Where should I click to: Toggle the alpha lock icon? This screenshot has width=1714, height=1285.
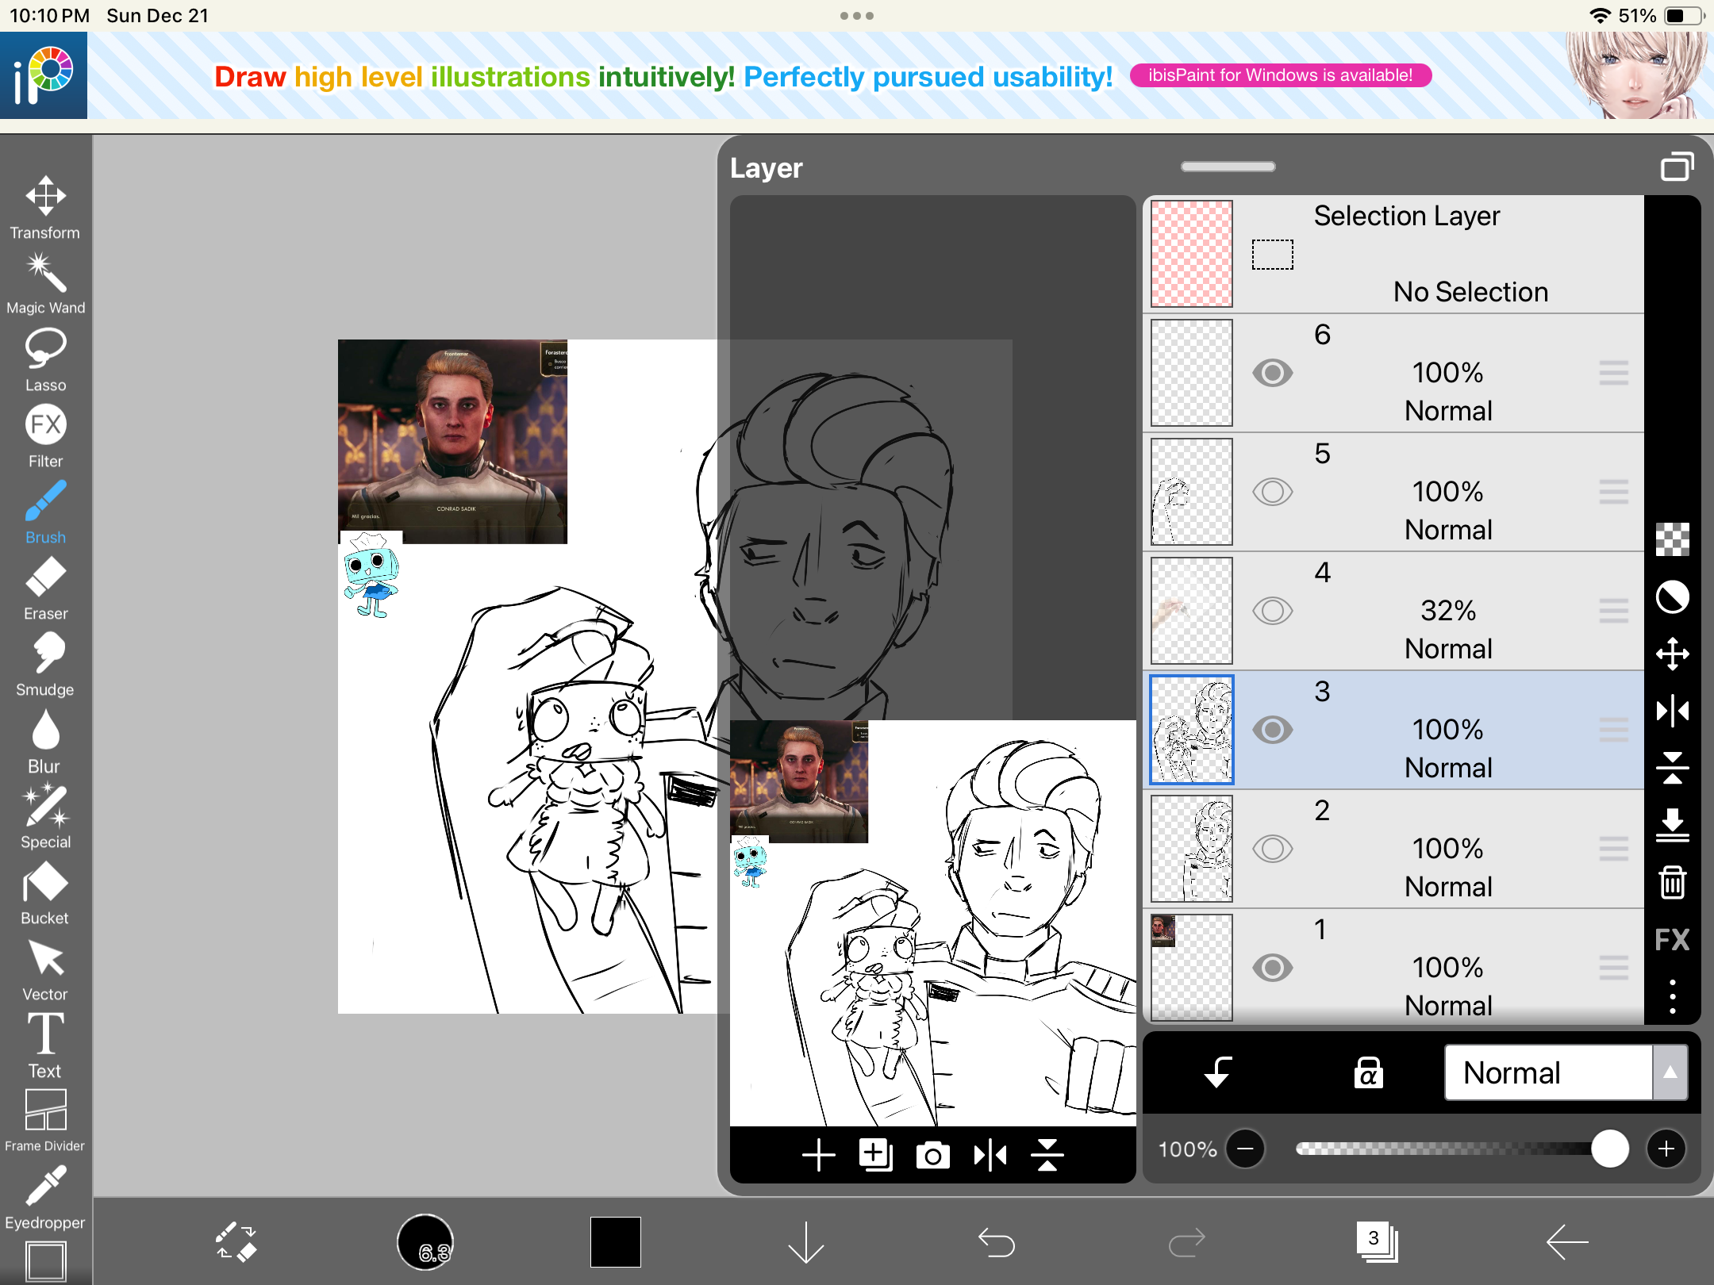click(1368, 1072)
